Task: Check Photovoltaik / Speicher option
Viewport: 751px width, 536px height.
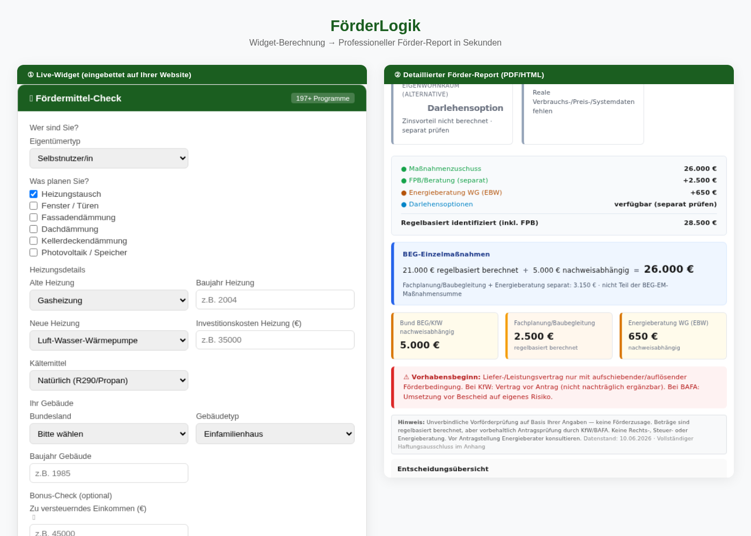Action: click(x=33, y=252)
